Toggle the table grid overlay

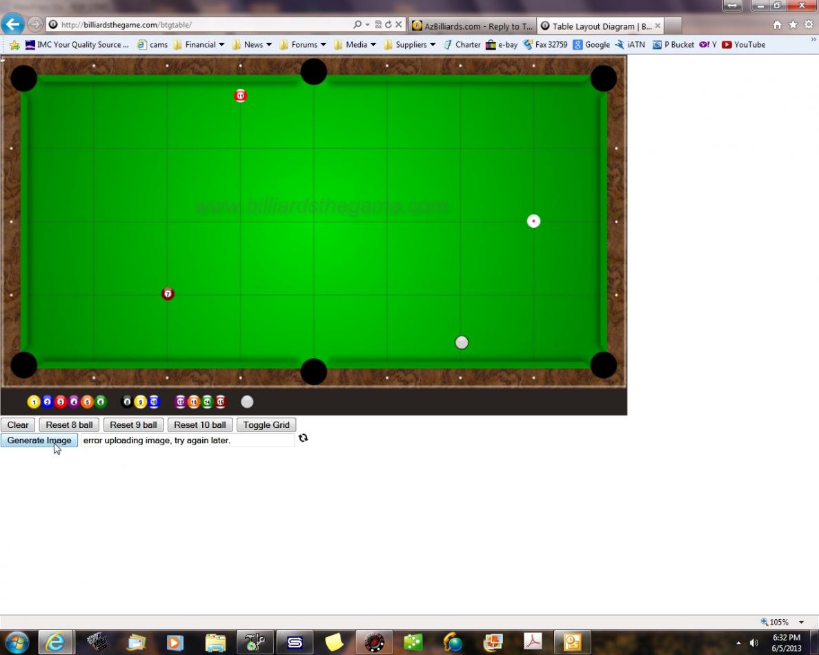tap(266, 424)
